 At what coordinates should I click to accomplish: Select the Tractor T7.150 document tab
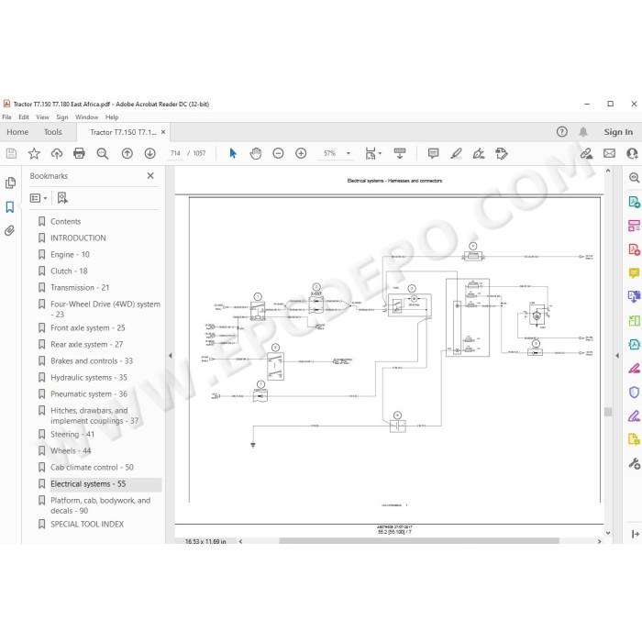[123, 132]
